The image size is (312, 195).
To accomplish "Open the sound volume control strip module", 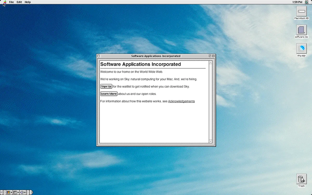I will [22, 192].
